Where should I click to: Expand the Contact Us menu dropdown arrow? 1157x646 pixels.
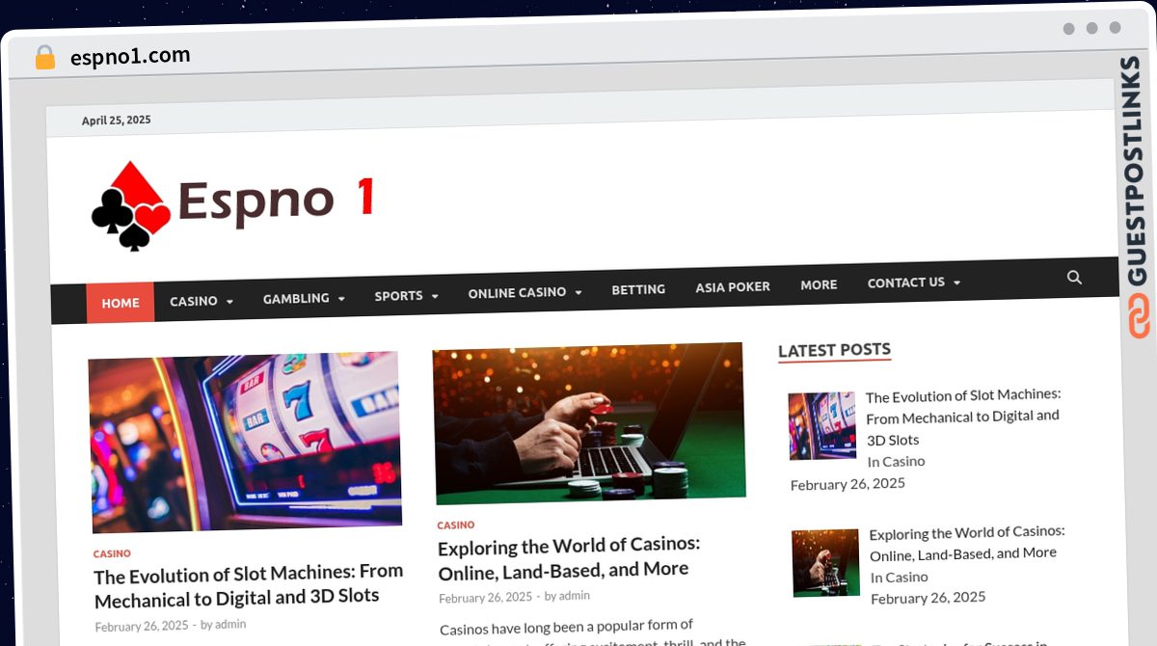956,283
